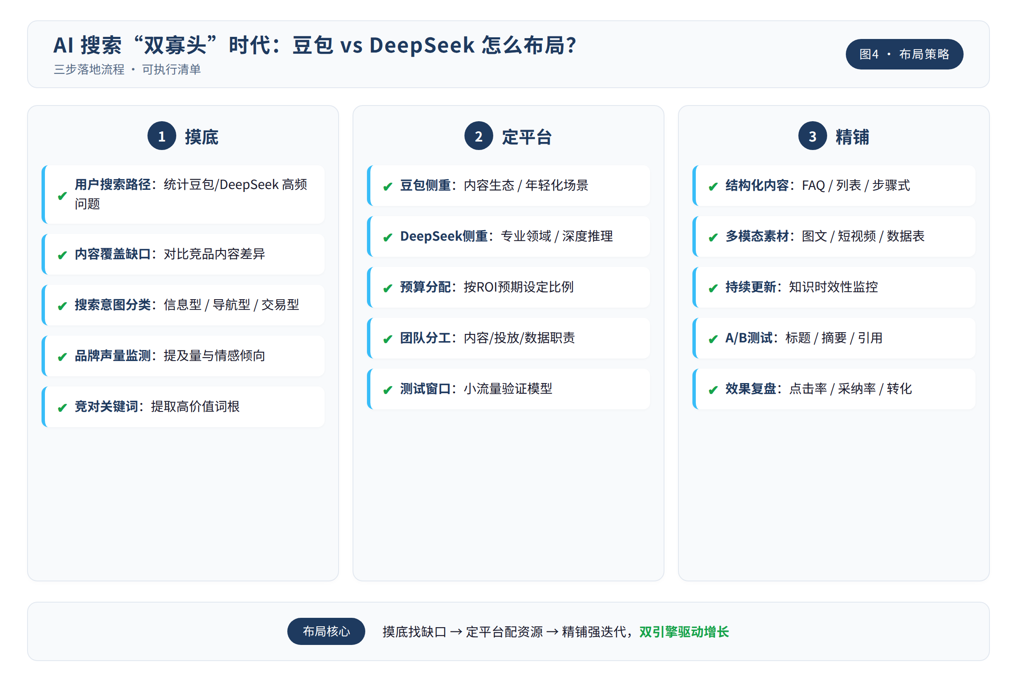Click the checkmark next to 搜索意图分类
The height and width of the screenshot is (678, 1017).
click(x=62, y=306)
